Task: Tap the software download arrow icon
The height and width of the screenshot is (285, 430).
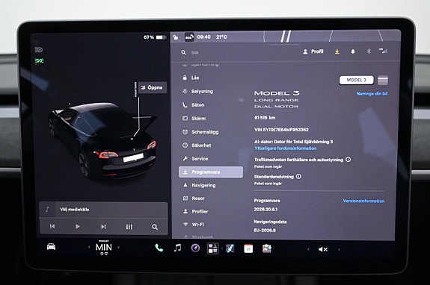Action: [x=337, y=51]
